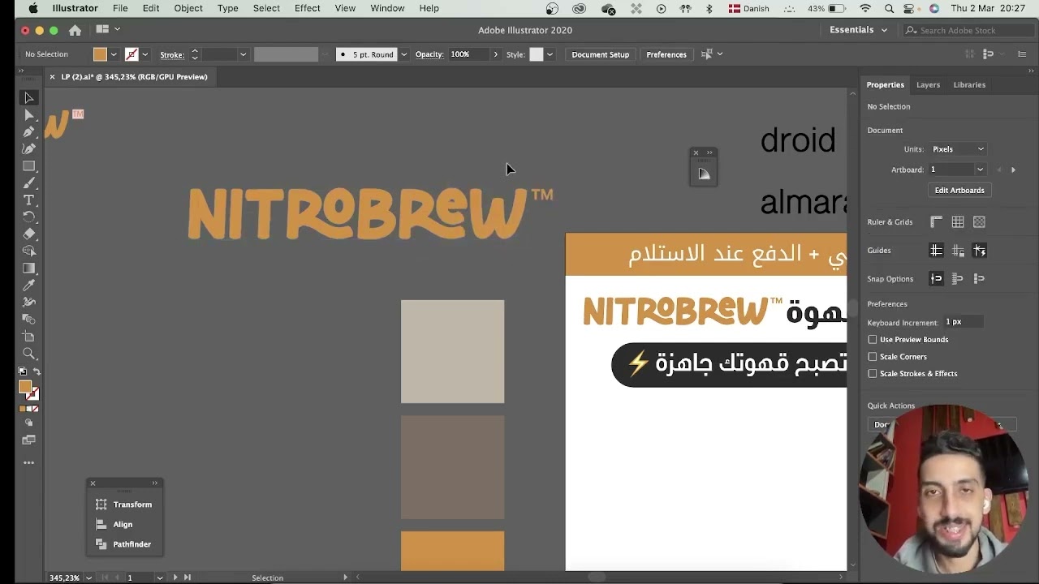Select the Pen tool

pyautogui.click(x=28, y=132)
